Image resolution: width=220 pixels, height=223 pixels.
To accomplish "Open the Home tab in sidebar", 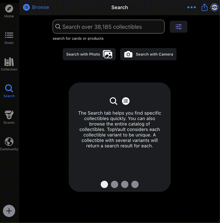I will click(9, 11).
